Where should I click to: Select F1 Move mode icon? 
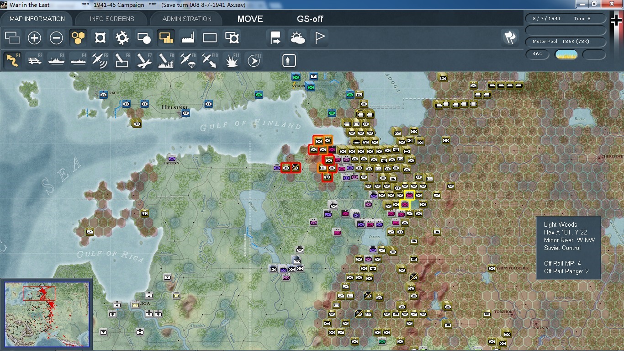coord(12,60)
